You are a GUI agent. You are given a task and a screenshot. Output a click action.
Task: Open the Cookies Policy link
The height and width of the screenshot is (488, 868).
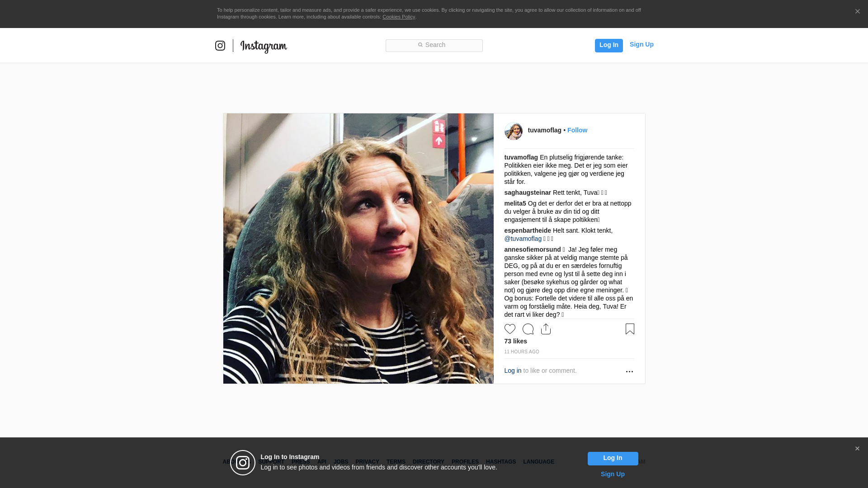point(399,17)
